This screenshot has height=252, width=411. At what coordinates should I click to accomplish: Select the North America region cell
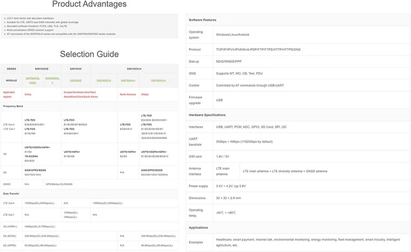pos(128,94)
